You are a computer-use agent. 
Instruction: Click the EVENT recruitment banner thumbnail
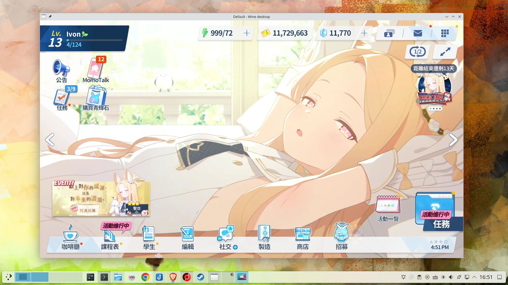pyautogui.click(x=101, y=199)
